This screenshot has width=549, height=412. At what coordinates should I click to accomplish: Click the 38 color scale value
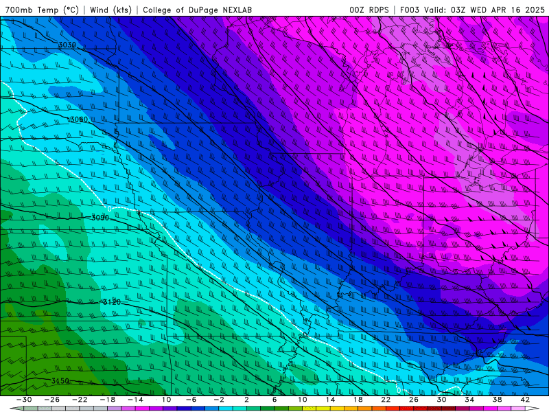tap(497, 400)
